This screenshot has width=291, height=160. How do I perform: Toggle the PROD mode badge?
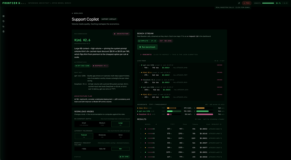[x=247, y=3]
